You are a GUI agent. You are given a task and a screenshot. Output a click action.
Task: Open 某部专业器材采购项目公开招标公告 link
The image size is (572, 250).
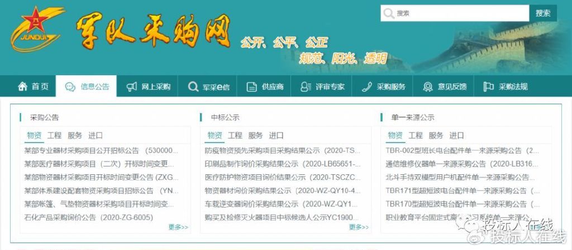click(x=101, y=151)
